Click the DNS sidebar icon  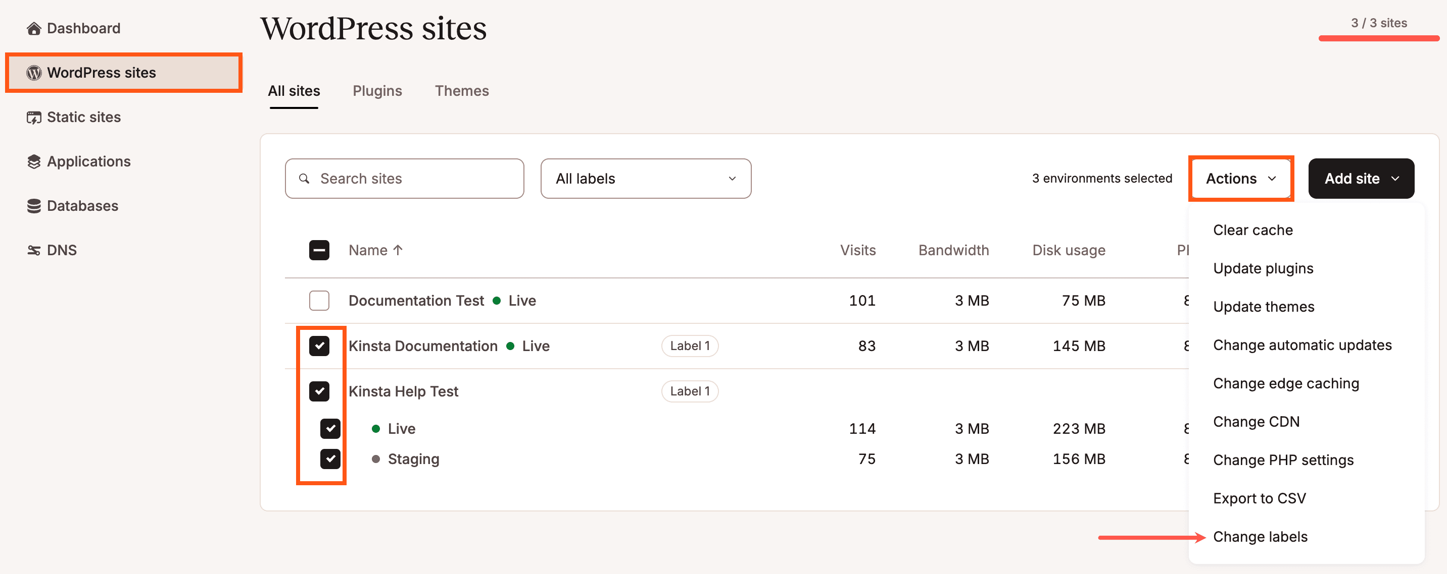click(x=33, y=249)
